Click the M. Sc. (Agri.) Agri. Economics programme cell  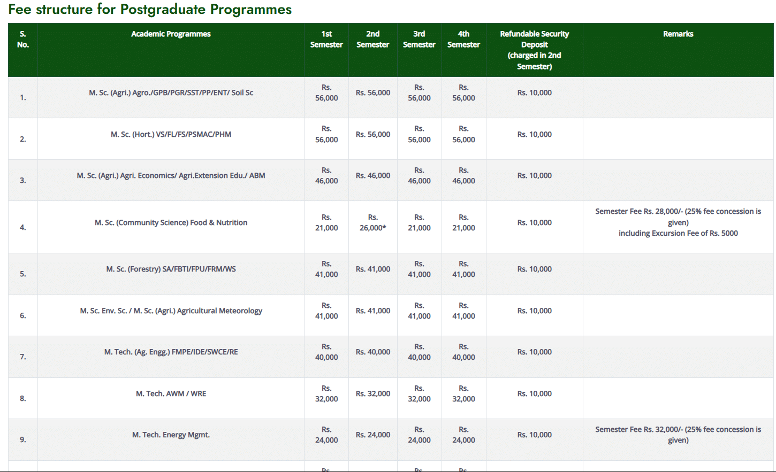171,176
